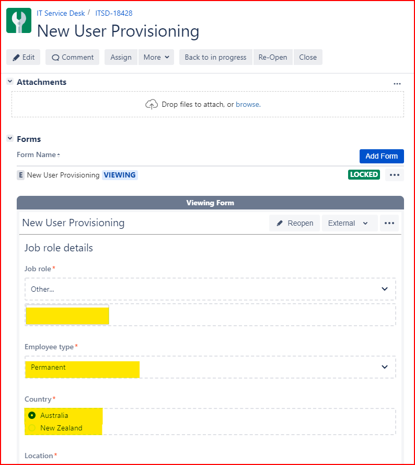Open the More dropdown menu
The width and height of the screenshot is (415, 465).
tap(156, 57)
